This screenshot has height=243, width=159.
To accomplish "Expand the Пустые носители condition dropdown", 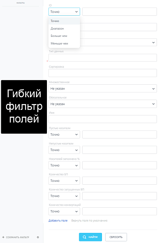I will click(64, 134).
